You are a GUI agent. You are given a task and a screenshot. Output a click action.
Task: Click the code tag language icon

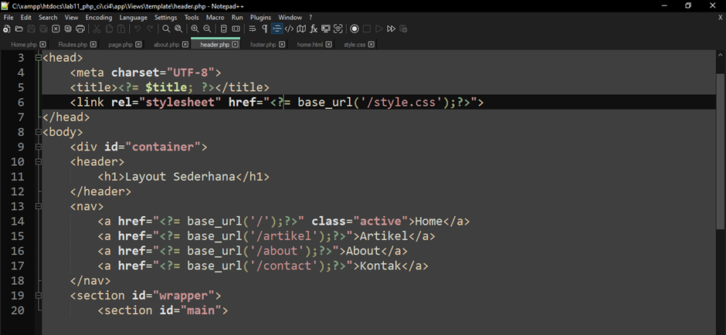point(289,29)
